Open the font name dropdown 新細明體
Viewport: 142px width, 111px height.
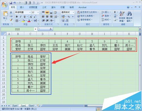tap(30, 12)
